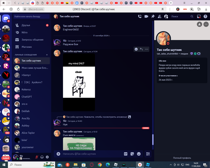The height and width of the screenshot is (168, 210).
Task: Click the message input Написать @Так себе шутник
Action: tap(92, 154)
